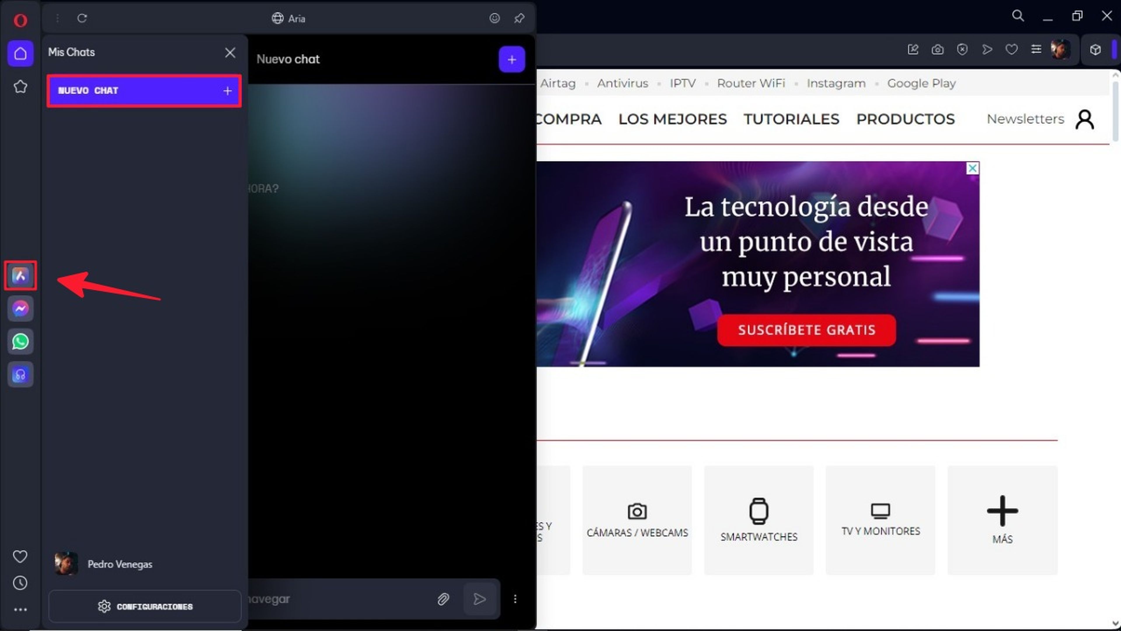Click the attachment paperclip icon
The image size is (1121, 631).
(443, 599)
